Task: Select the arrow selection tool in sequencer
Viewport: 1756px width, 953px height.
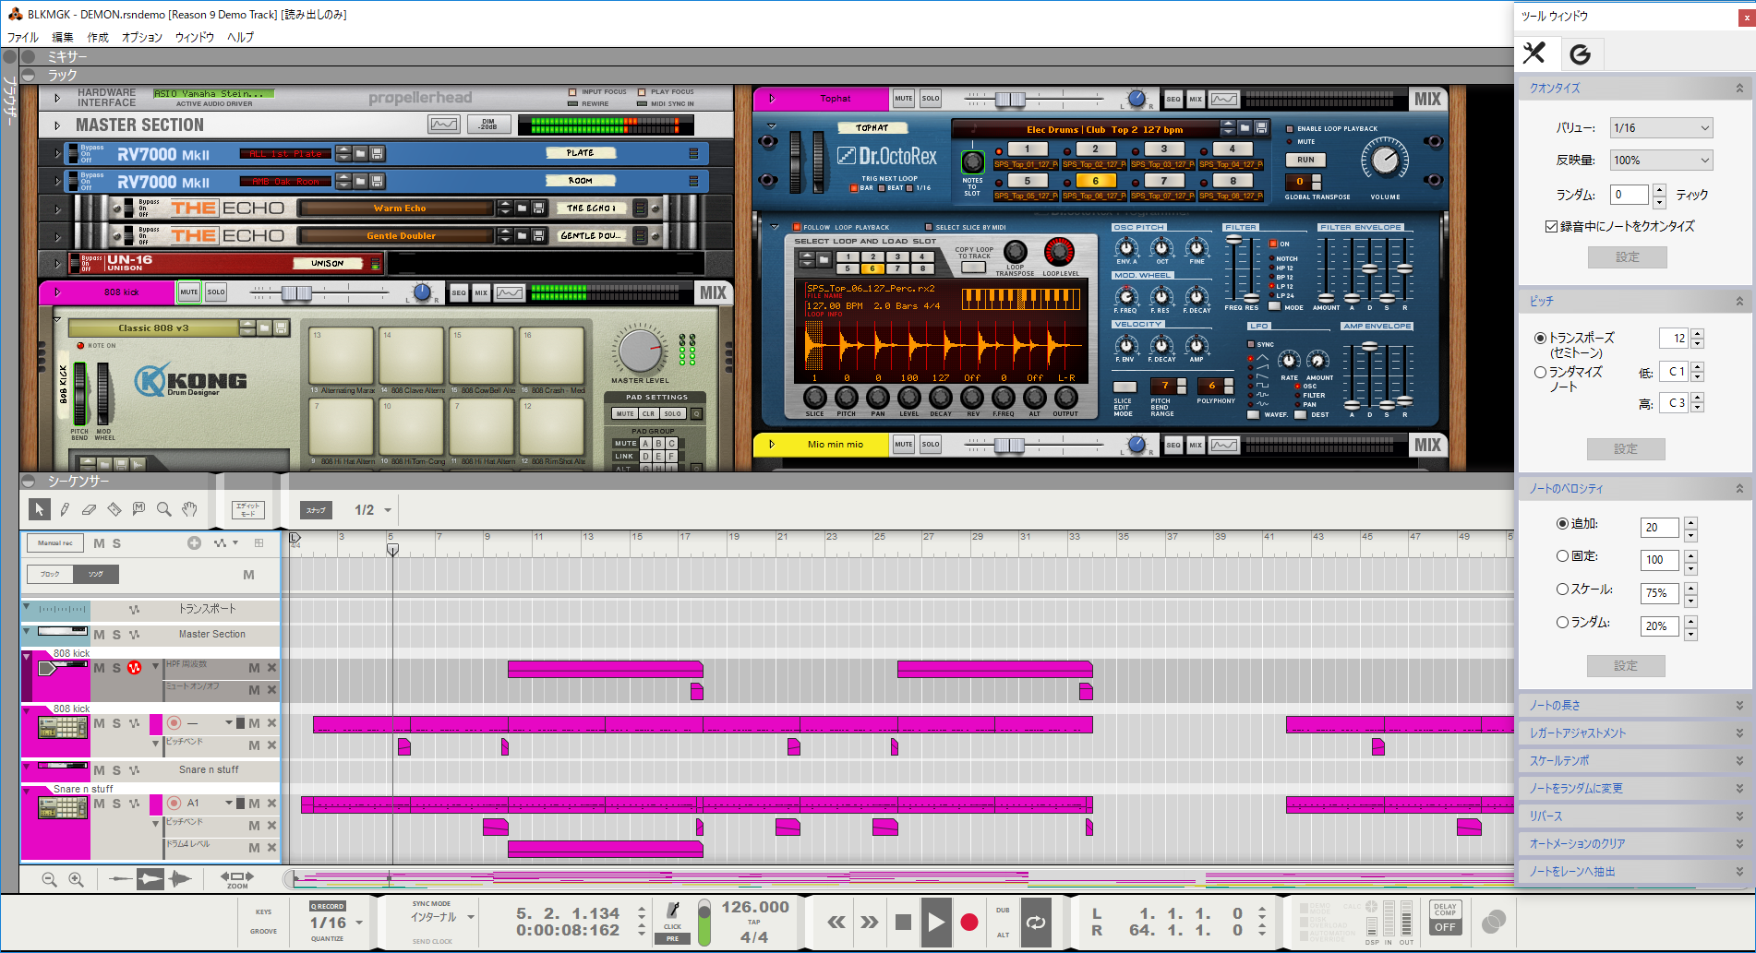Action: pos(39,509)
